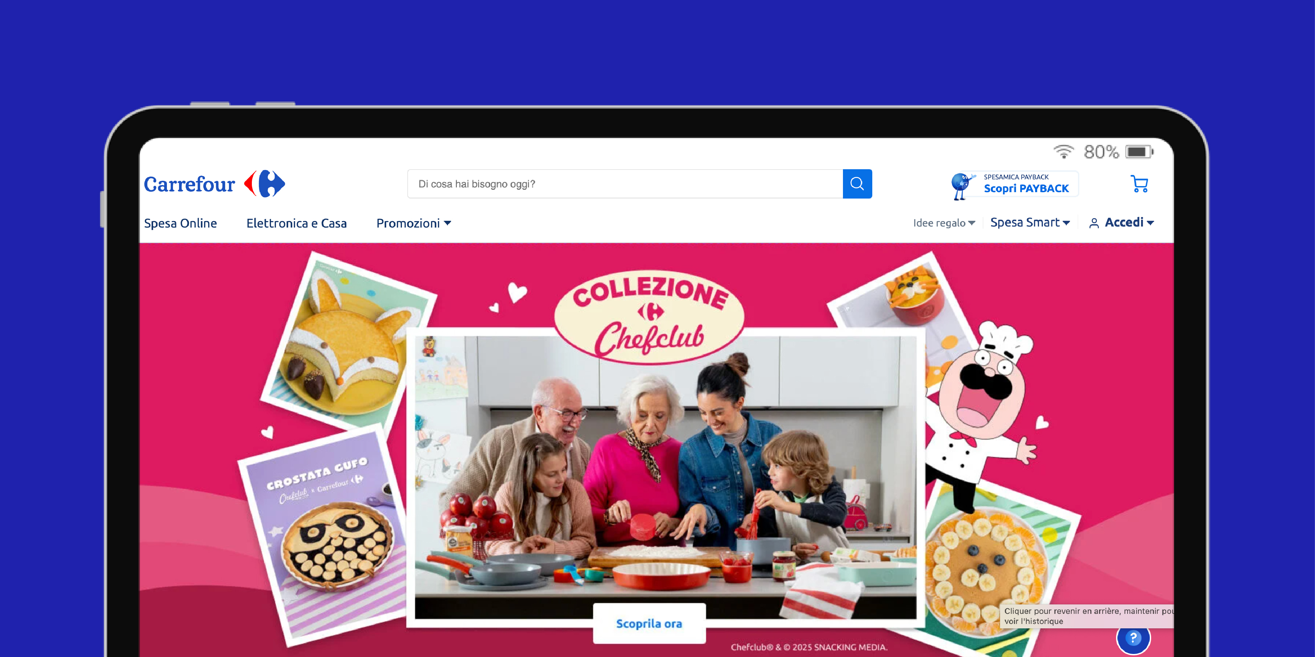1315x657 pixels.
Task: Click the Carrefour logo
Action: click(x=214, y=184)
